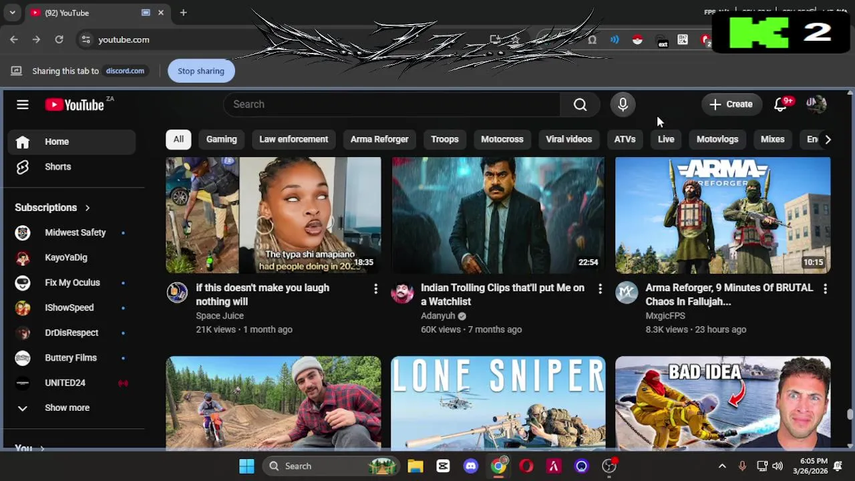Expand the Subscriptions section arrow

[87, 208]
